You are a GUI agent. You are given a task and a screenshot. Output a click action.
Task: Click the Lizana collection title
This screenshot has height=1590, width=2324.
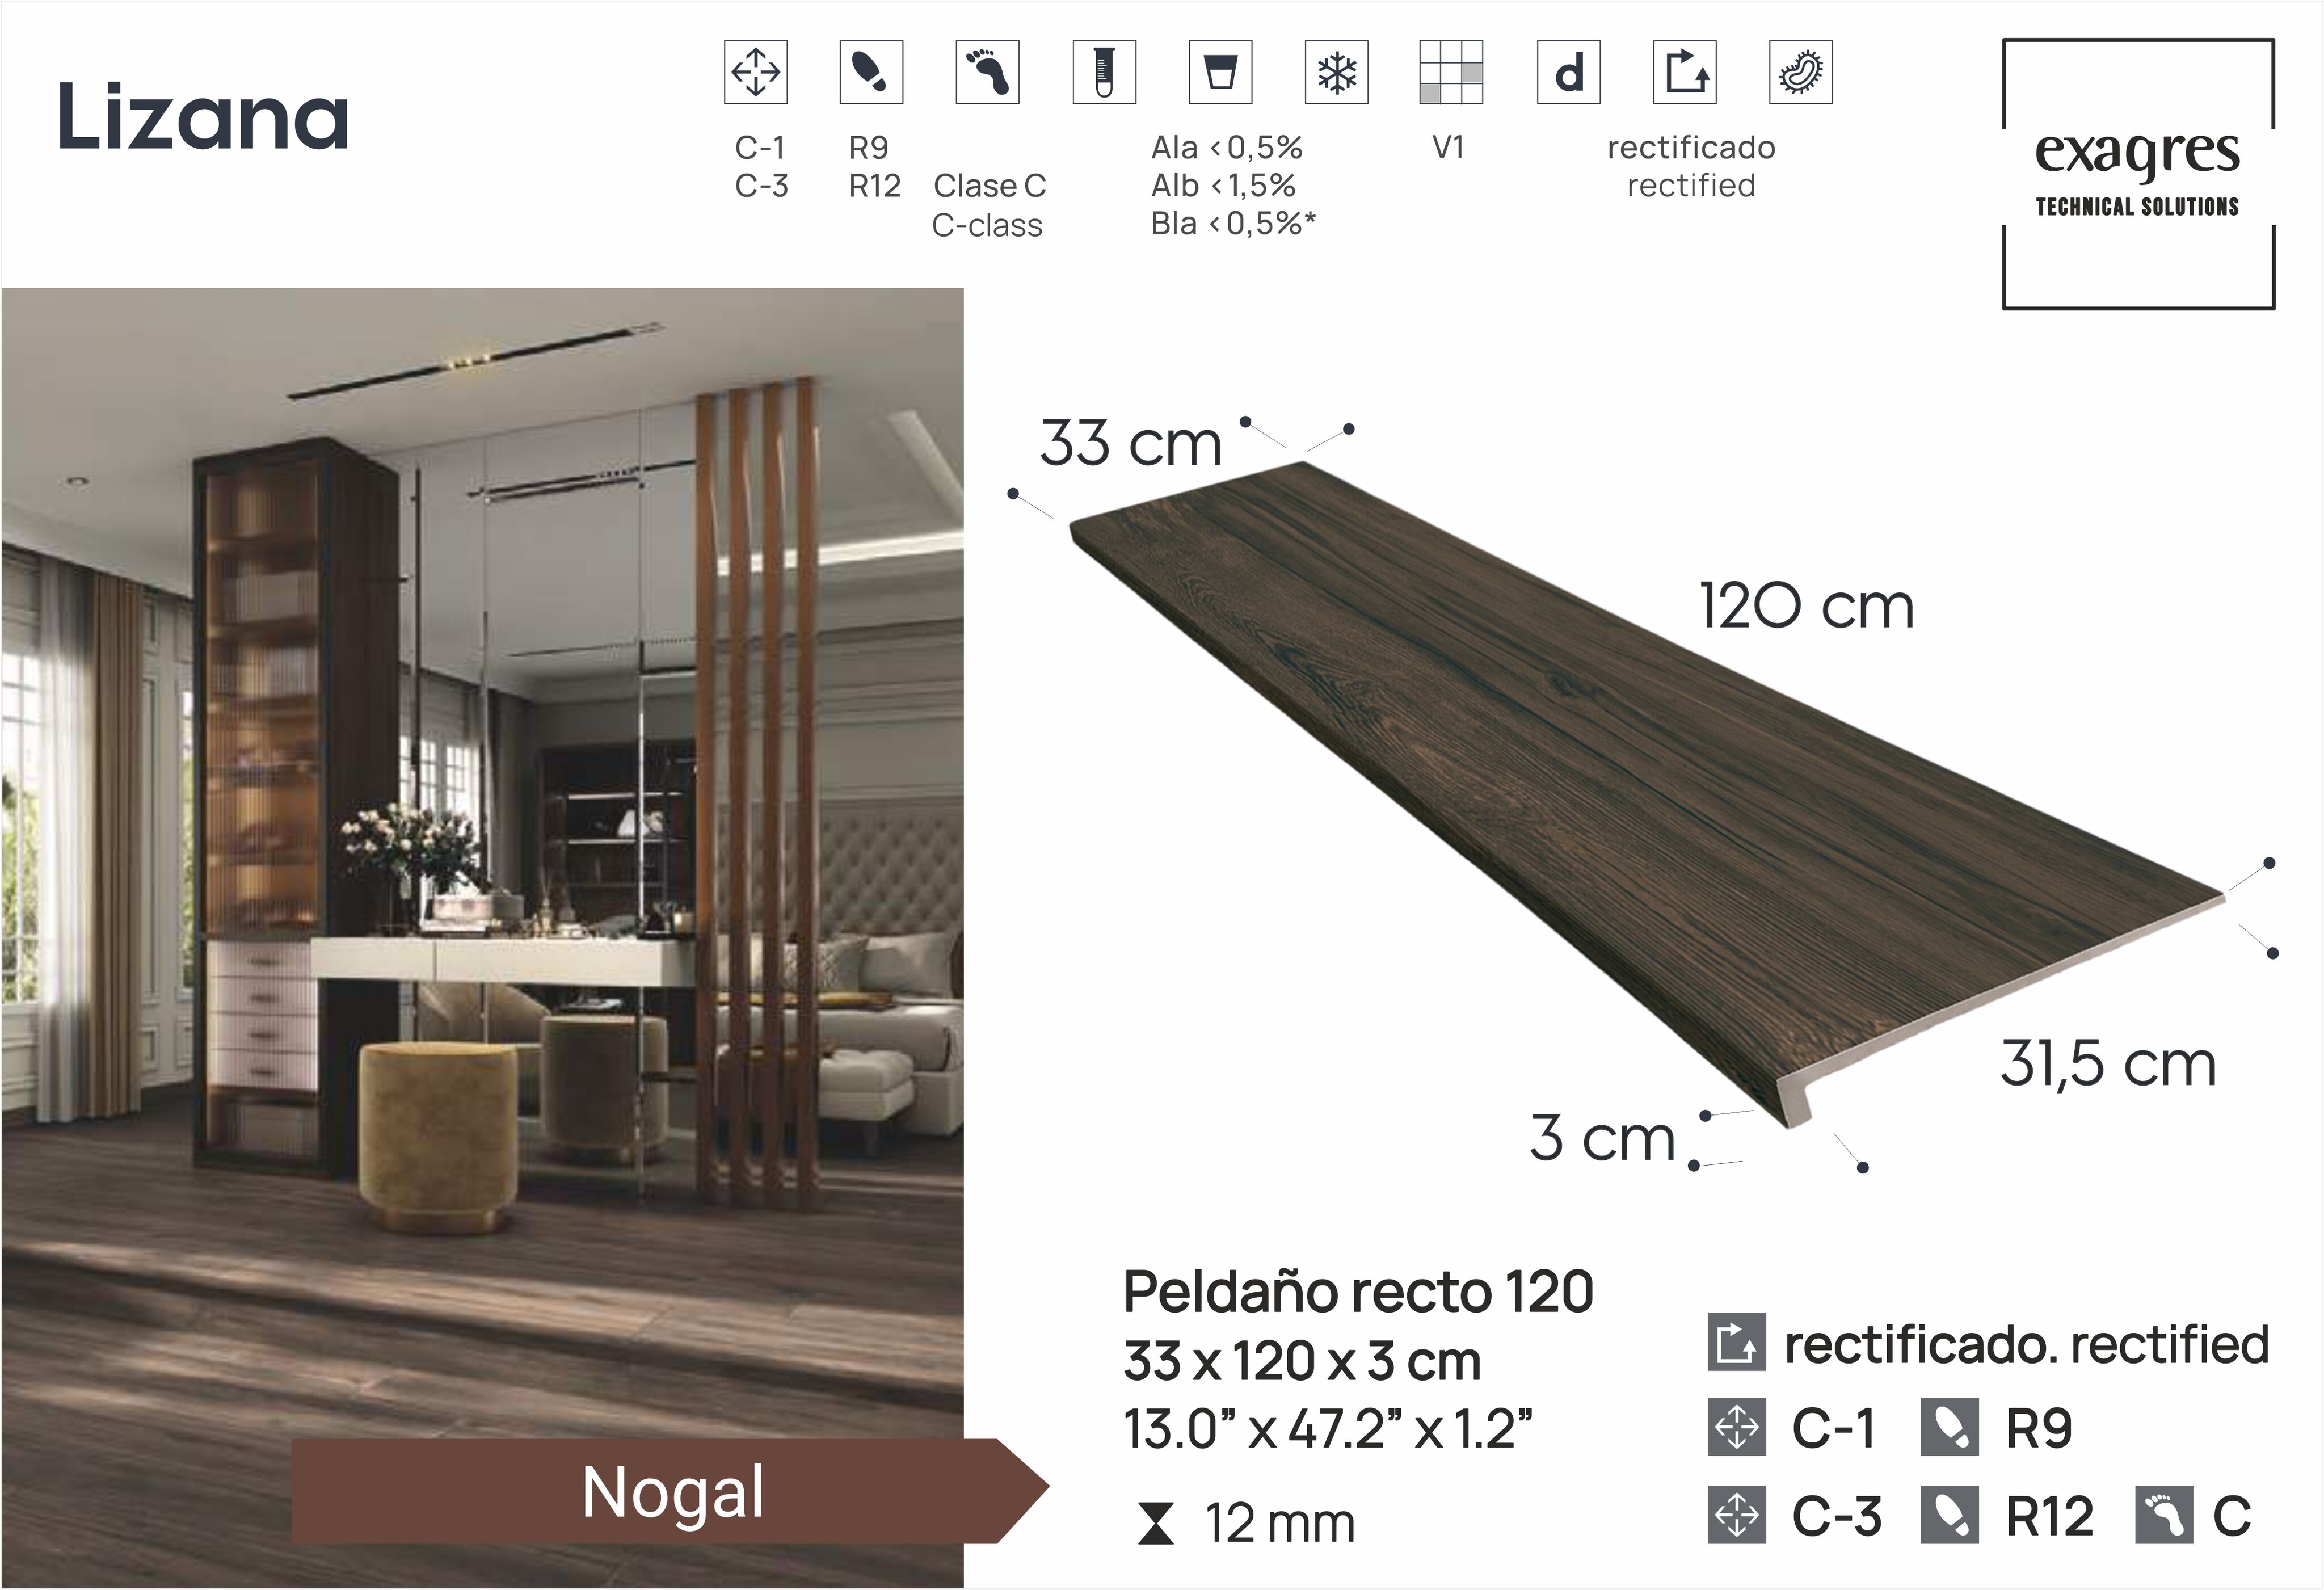pos(204,118)
